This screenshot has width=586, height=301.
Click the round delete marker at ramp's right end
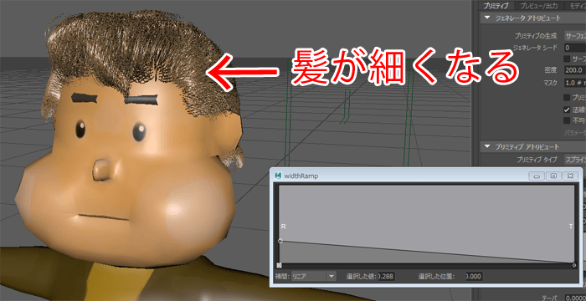(574, 266)
